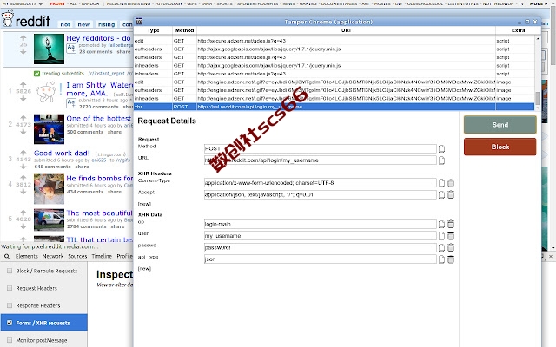Viewport: 556px width, 347px height.
Task: Upvote the One of the hottest post
Action: (x=23, y=118)
